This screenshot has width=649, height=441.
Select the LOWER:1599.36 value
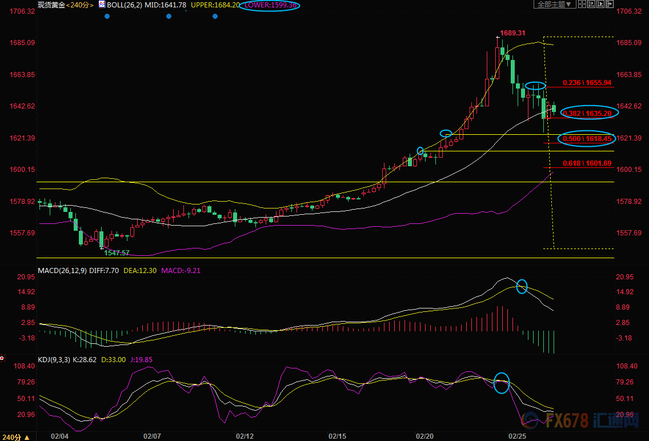coord(270,5)
